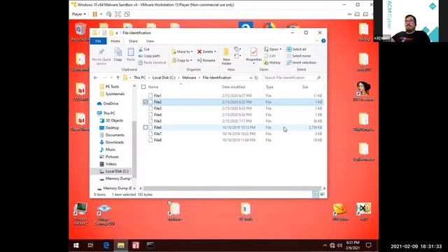Click the red Delete icon
The height and width of the screenshot is (252, 448).
(x=199, y=52)
